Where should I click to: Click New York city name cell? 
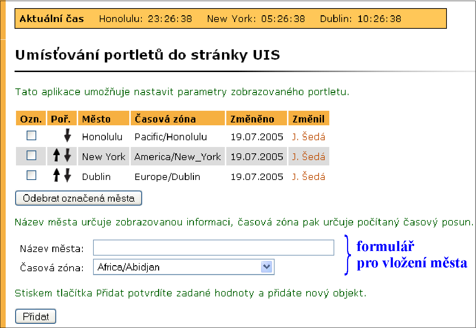[x=104, y=157]
